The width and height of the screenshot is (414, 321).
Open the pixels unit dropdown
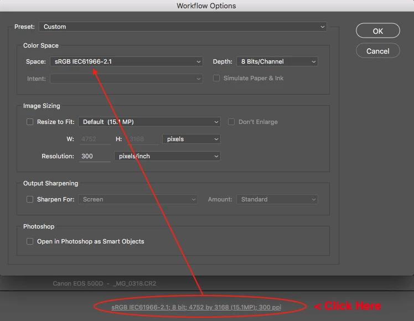[x=192, y=139]
